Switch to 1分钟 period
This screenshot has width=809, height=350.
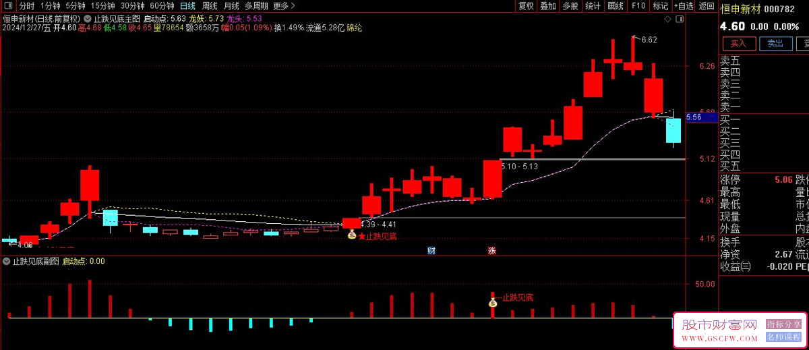[51, 6]
